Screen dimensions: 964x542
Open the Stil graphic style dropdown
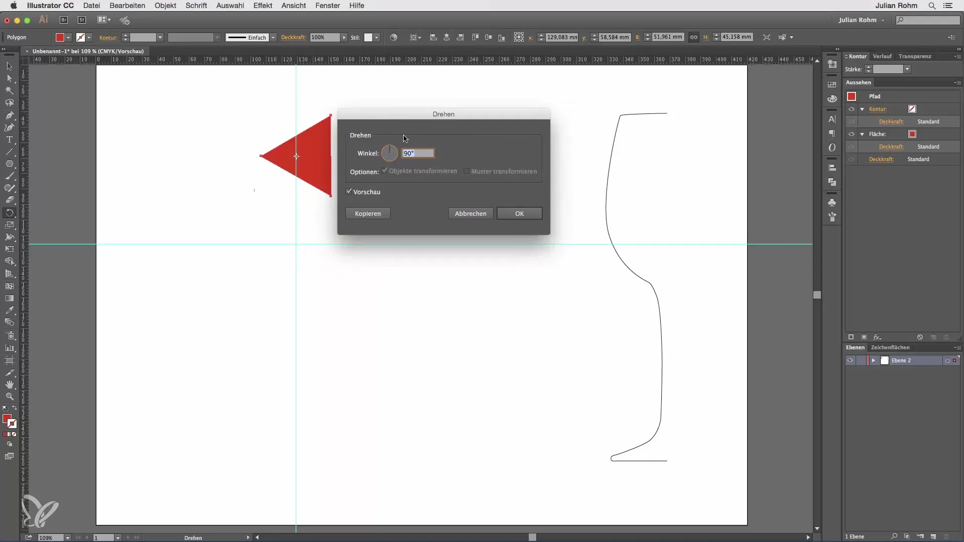pyautogui.click(x=377, y=37)
